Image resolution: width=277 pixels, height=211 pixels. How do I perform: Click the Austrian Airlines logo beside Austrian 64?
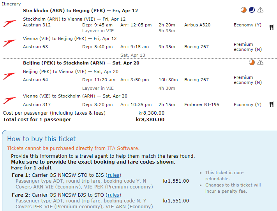(x=9, y=76)
